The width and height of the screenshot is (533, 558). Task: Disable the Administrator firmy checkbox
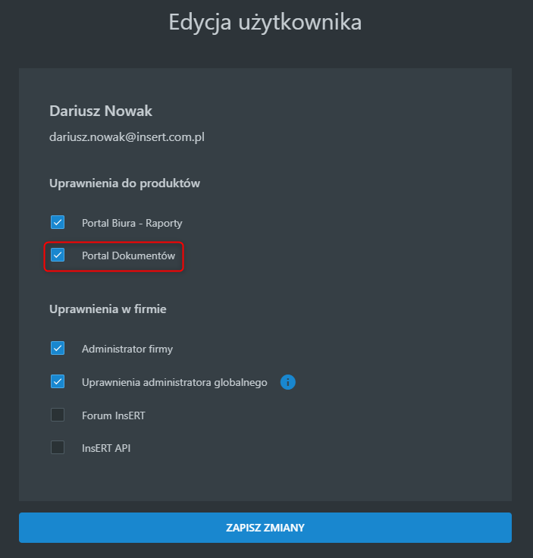click(58, 349)
